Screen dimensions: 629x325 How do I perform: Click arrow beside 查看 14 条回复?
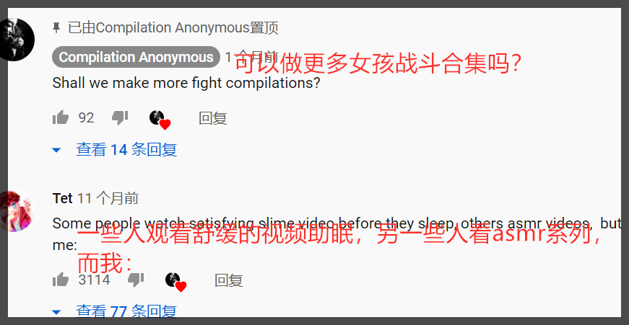tap(56, 151)
